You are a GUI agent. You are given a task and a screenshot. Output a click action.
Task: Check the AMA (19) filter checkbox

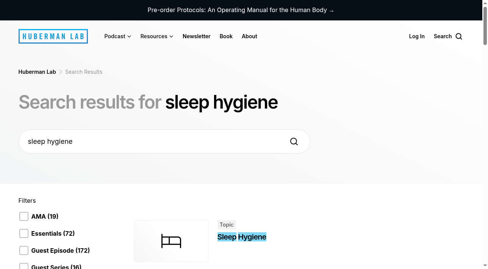24,216
